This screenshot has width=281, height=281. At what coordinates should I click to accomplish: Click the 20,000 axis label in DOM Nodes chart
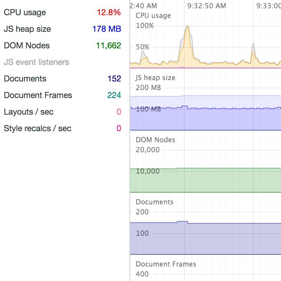pyautogui.click(x=148, y=150)
